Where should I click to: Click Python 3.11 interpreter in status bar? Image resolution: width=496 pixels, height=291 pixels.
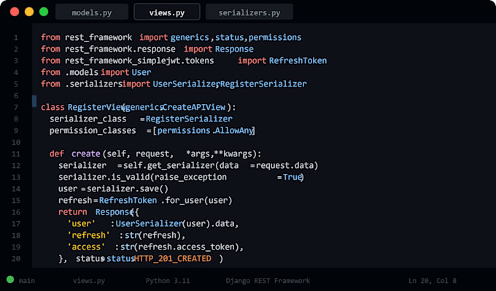tap(168, 281)
